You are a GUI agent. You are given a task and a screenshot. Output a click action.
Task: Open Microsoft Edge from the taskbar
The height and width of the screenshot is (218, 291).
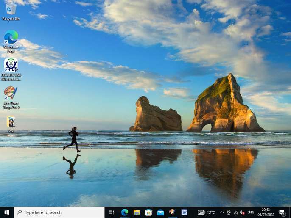tap(125, 212)
